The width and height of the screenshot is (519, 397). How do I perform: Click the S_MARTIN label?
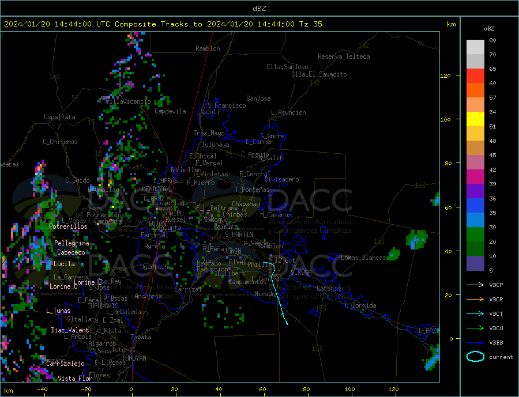239,235
